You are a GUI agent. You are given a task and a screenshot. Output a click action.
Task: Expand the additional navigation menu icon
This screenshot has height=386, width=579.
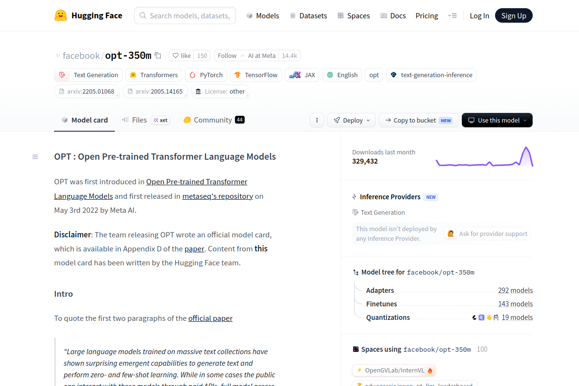pos(452,15)
